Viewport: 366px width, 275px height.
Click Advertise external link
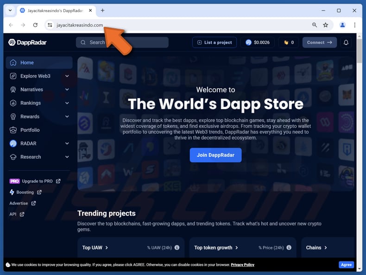click(23, 203)
